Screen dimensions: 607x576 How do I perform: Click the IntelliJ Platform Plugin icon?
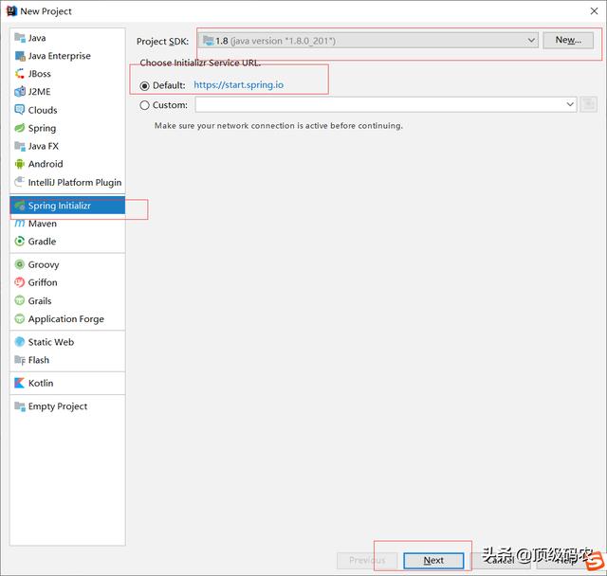click(x=20, y=182)
